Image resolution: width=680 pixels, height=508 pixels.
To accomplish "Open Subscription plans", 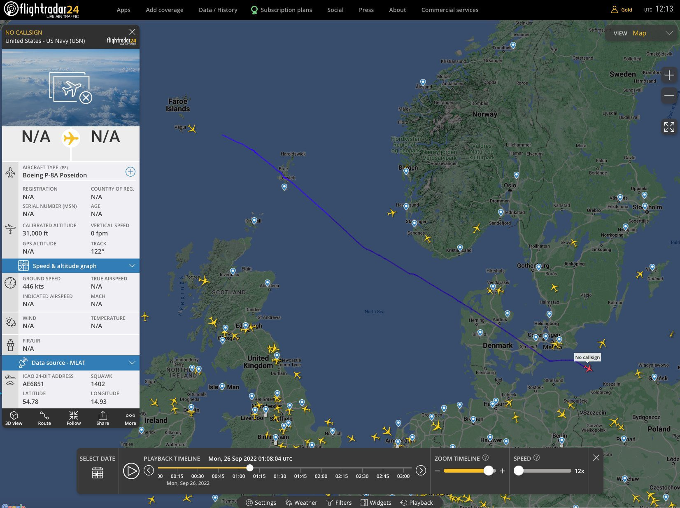I will tap(282, 10).
